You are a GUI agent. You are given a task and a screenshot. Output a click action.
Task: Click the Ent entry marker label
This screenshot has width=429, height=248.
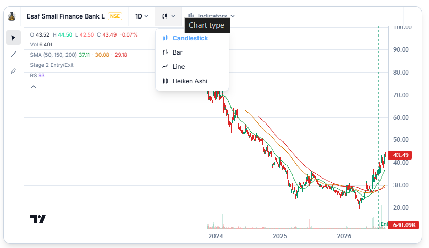click(x=384, y=224)
